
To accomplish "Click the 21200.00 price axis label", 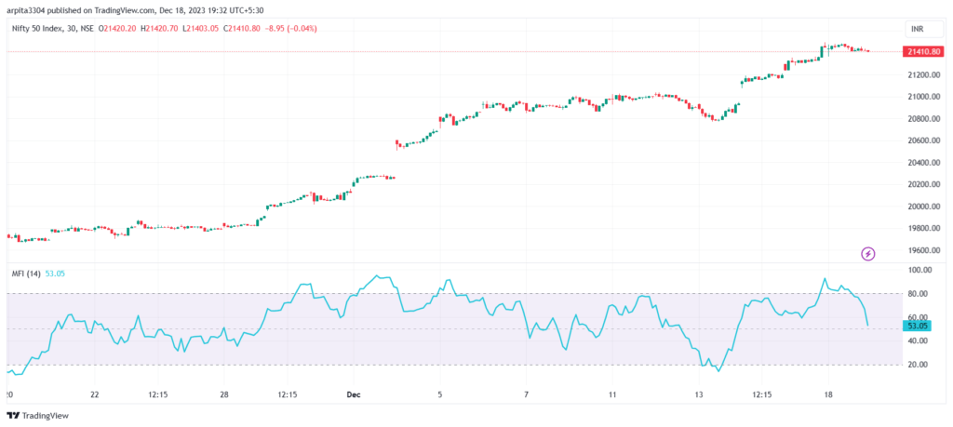I will pyautogui.click(x=923, y=74).
